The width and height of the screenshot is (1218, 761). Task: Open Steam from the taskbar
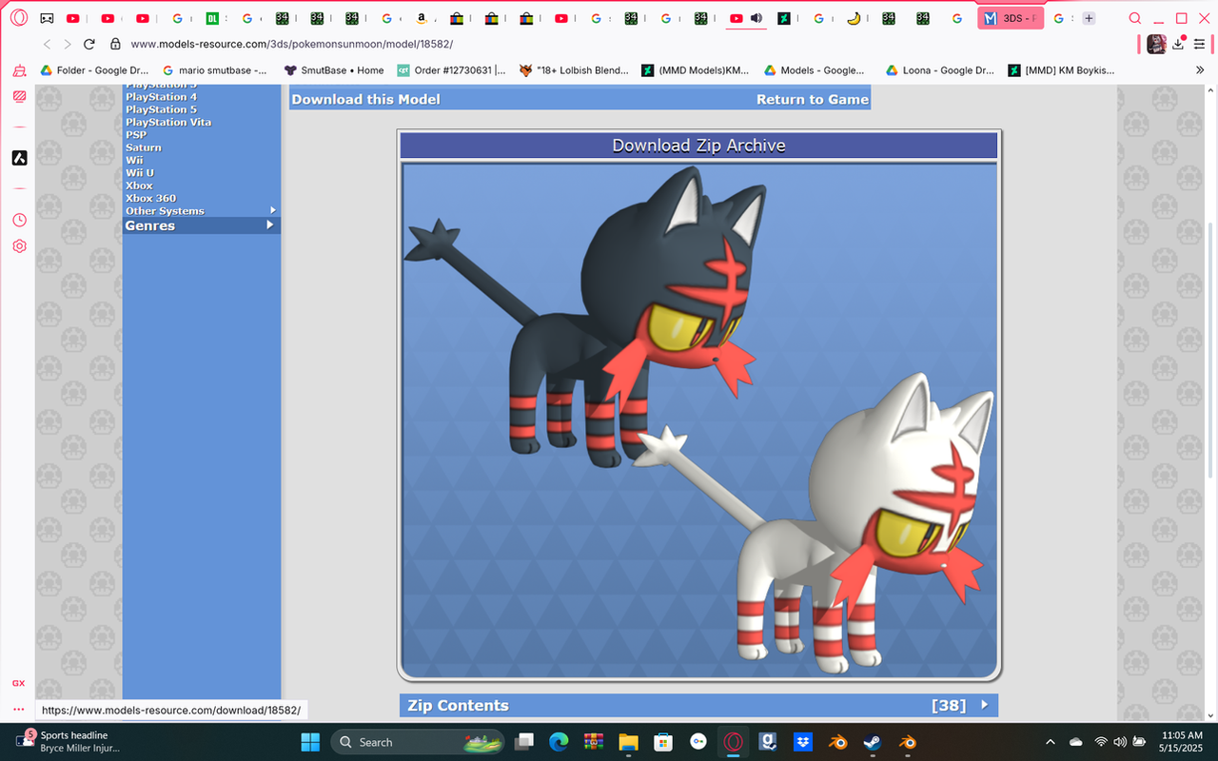click(872, 742)
